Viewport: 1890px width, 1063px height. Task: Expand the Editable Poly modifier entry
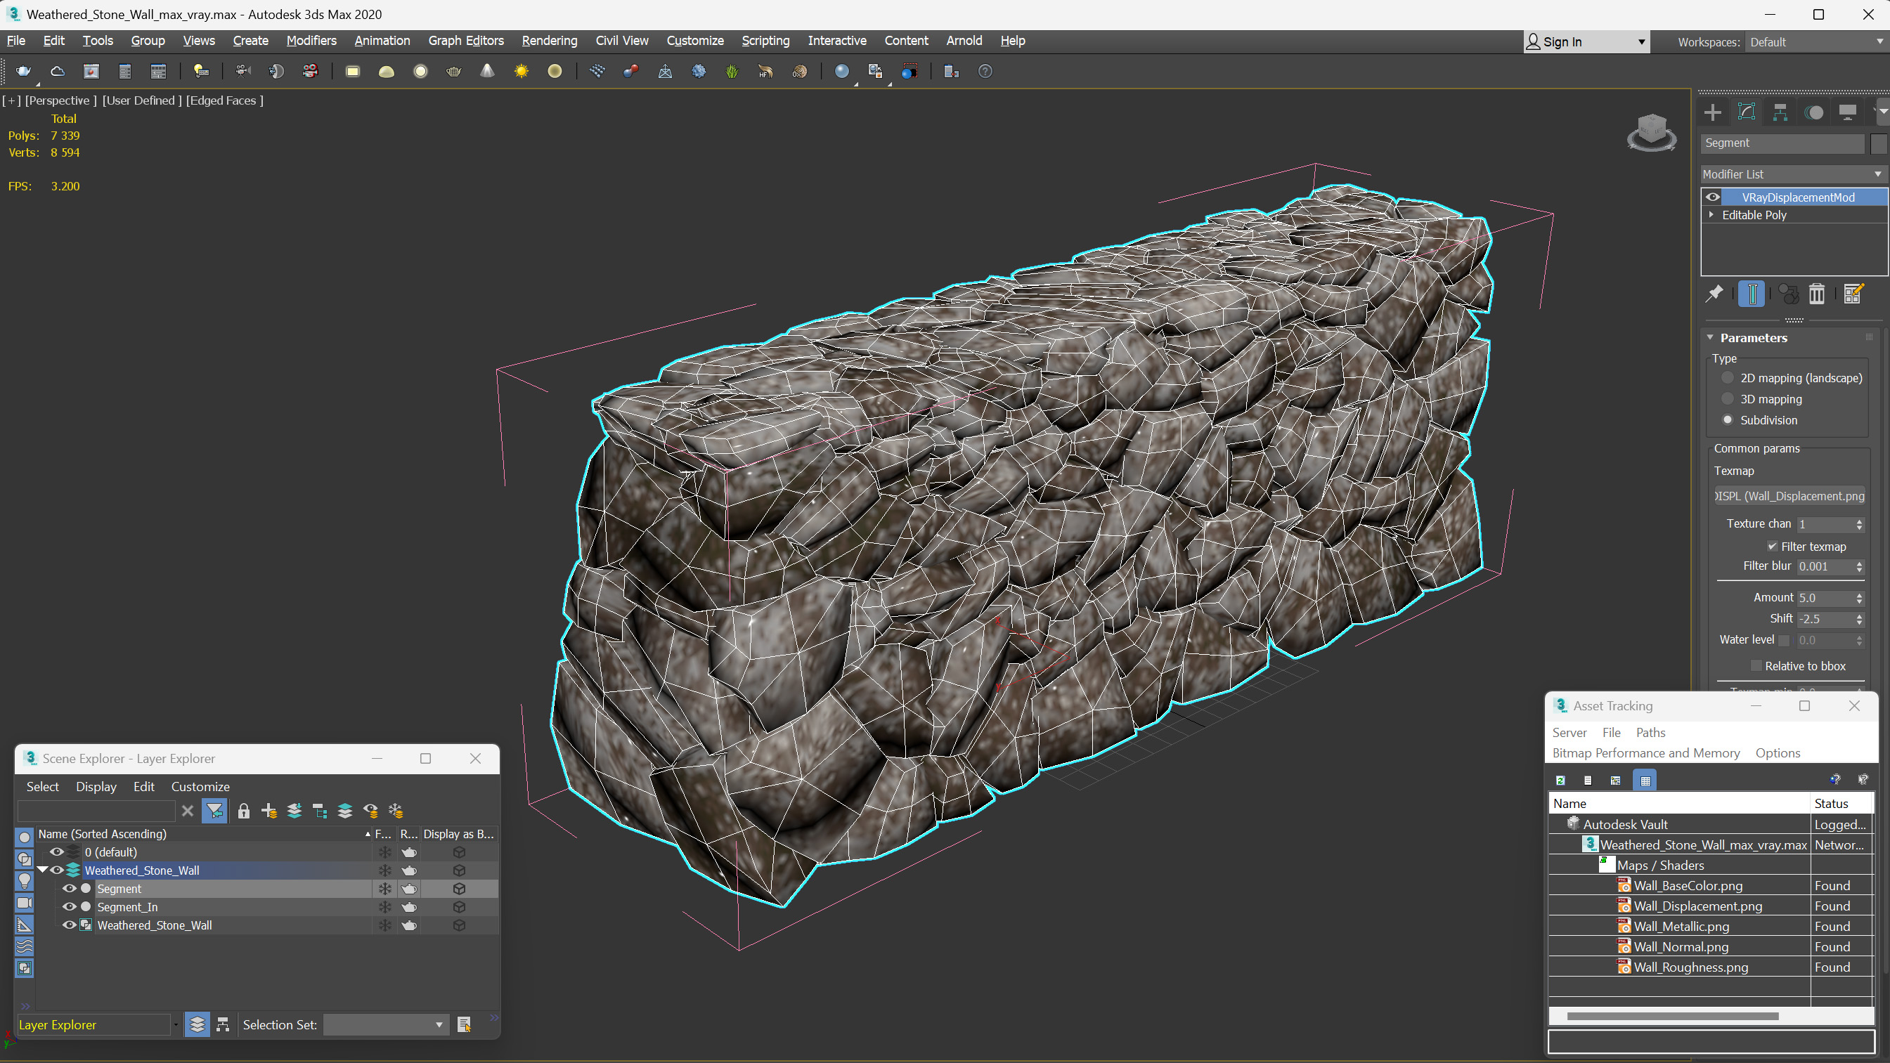coord(1711,215)
